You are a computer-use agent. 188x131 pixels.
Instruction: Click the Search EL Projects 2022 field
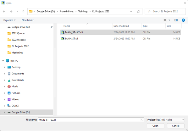(165, 12)
